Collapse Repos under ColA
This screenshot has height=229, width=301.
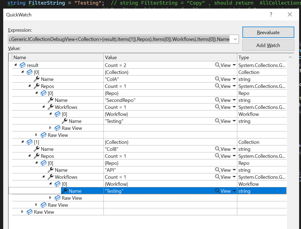click(30, 86)
